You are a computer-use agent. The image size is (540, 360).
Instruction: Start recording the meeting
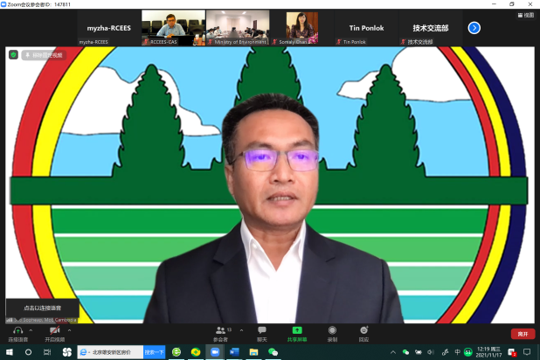click(332, 333)
